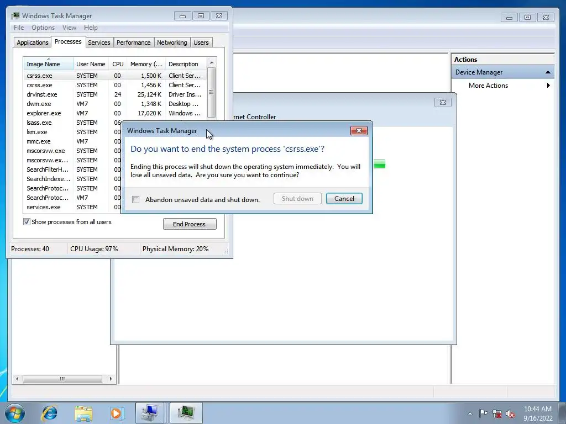Switch to the Networking tab

172,43
